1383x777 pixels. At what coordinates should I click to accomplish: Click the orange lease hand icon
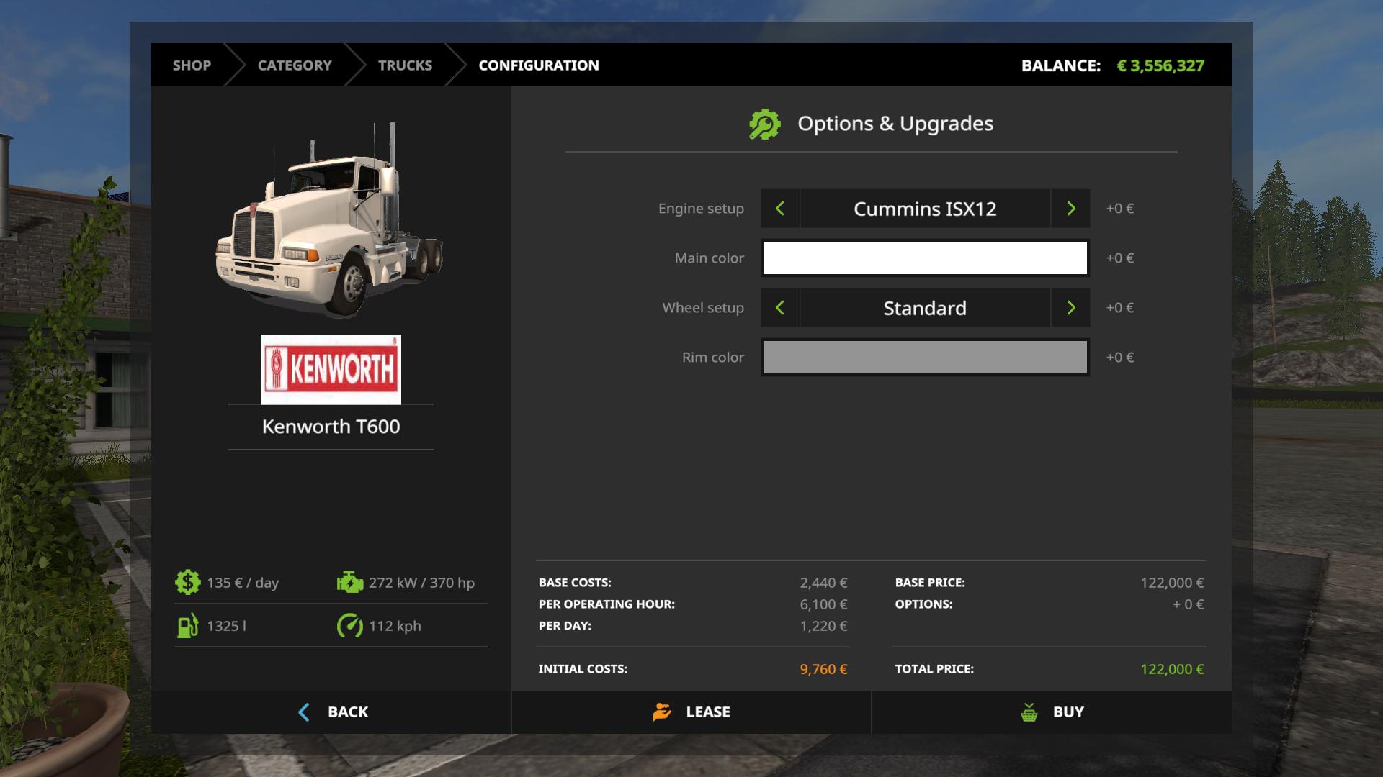662,712
